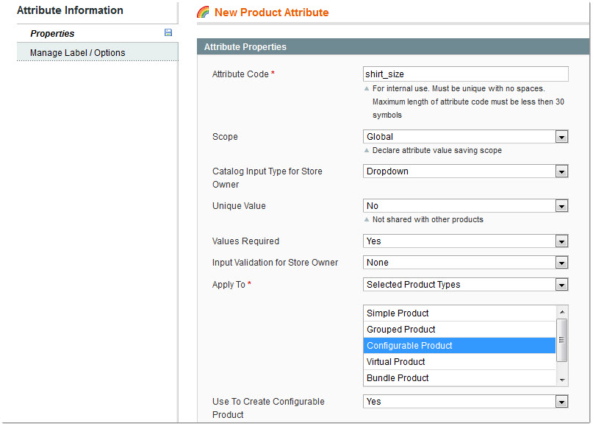
Task: Select Simple Product in the list
Action: [459, 313]
